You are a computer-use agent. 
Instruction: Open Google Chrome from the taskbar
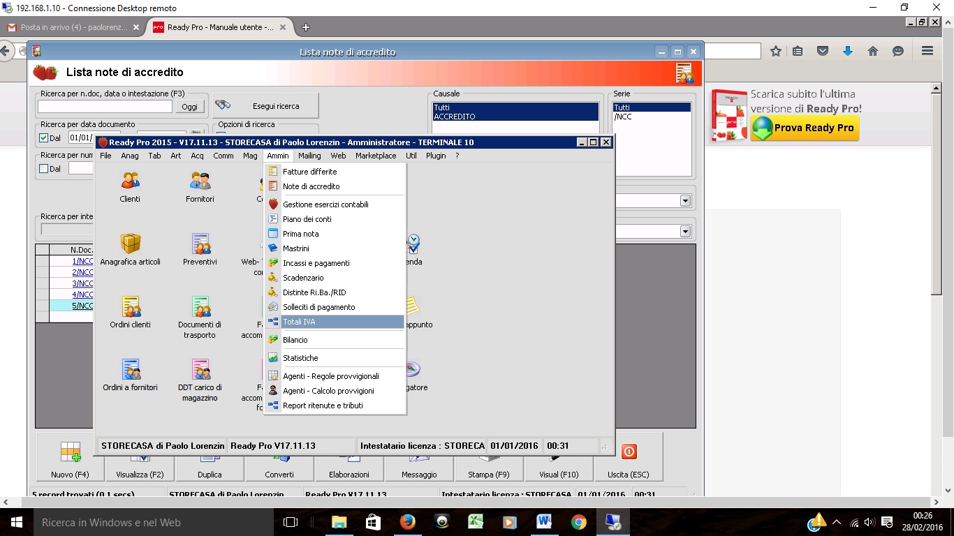tap(578, 522)
